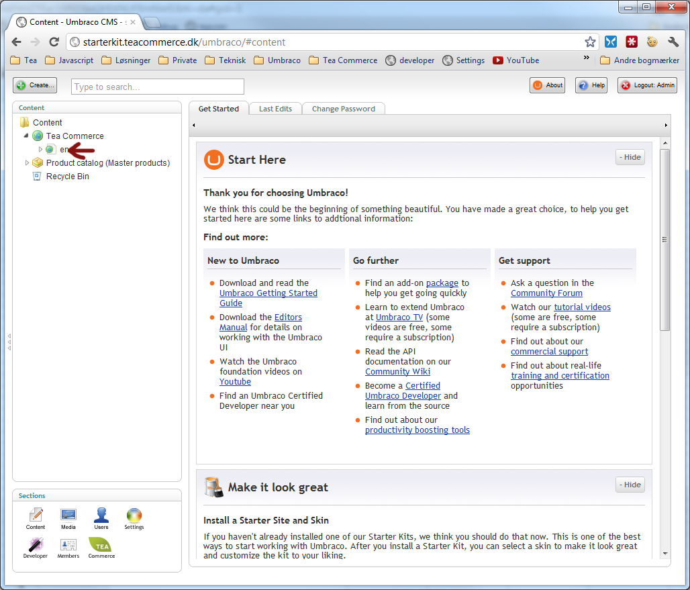Viewport: 690px width, 590px height.
Task: Click the Product catalog box icon
Action: [38, 163]
